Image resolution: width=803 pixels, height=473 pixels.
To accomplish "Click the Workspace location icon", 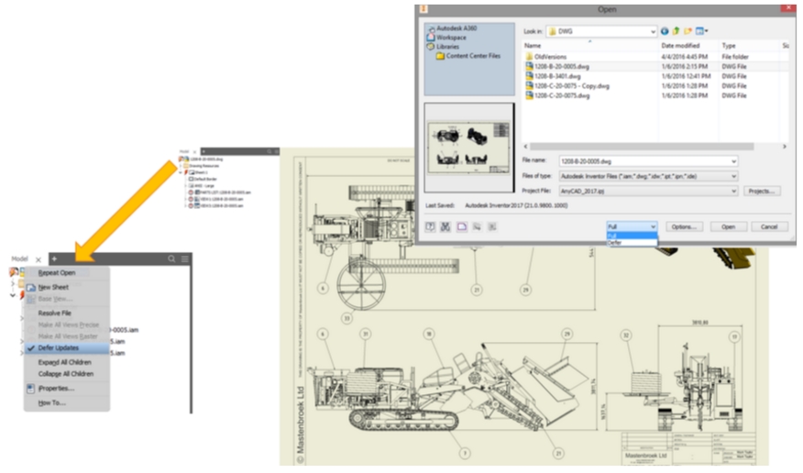I will [x=431, y=38].
